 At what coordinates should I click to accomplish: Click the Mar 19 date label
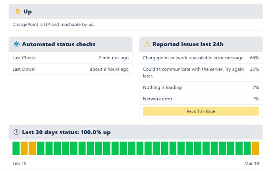[252, 163]
